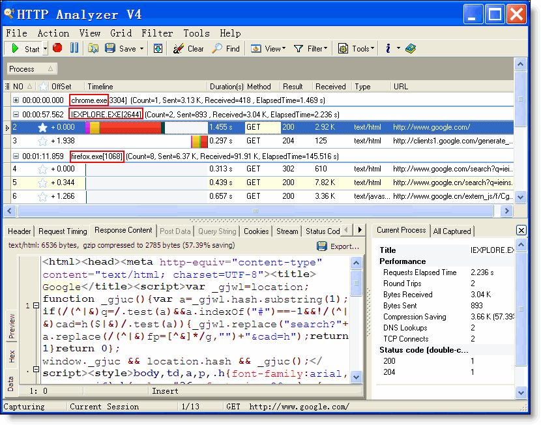Open the Grid menu

(121, 33)
